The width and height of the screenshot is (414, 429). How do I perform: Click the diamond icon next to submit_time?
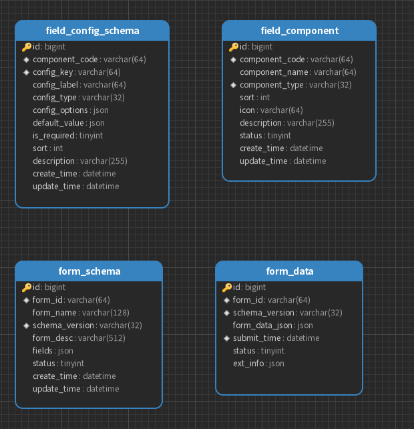tap(227, 338)
